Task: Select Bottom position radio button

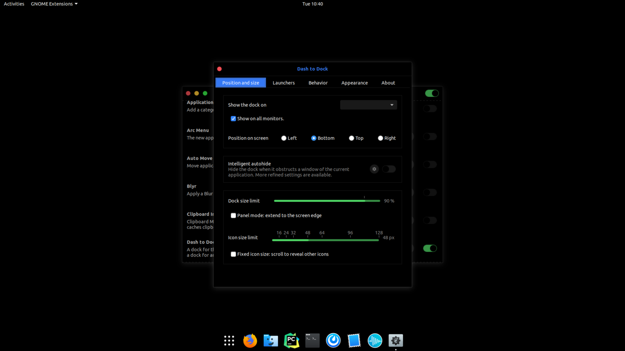Action: tap(314, 138)
